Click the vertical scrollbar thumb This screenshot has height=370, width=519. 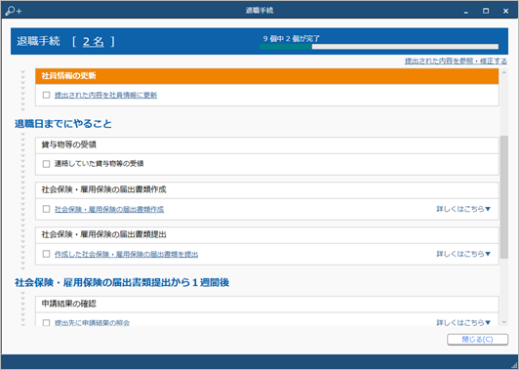pos(503,197)
